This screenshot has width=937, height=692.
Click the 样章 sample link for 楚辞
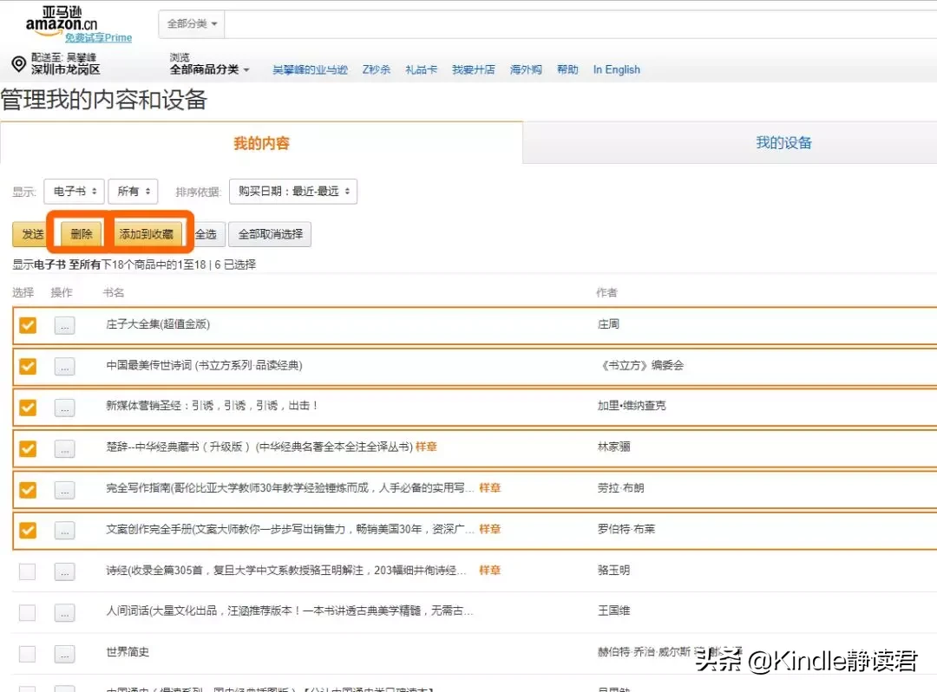[428, 447]
